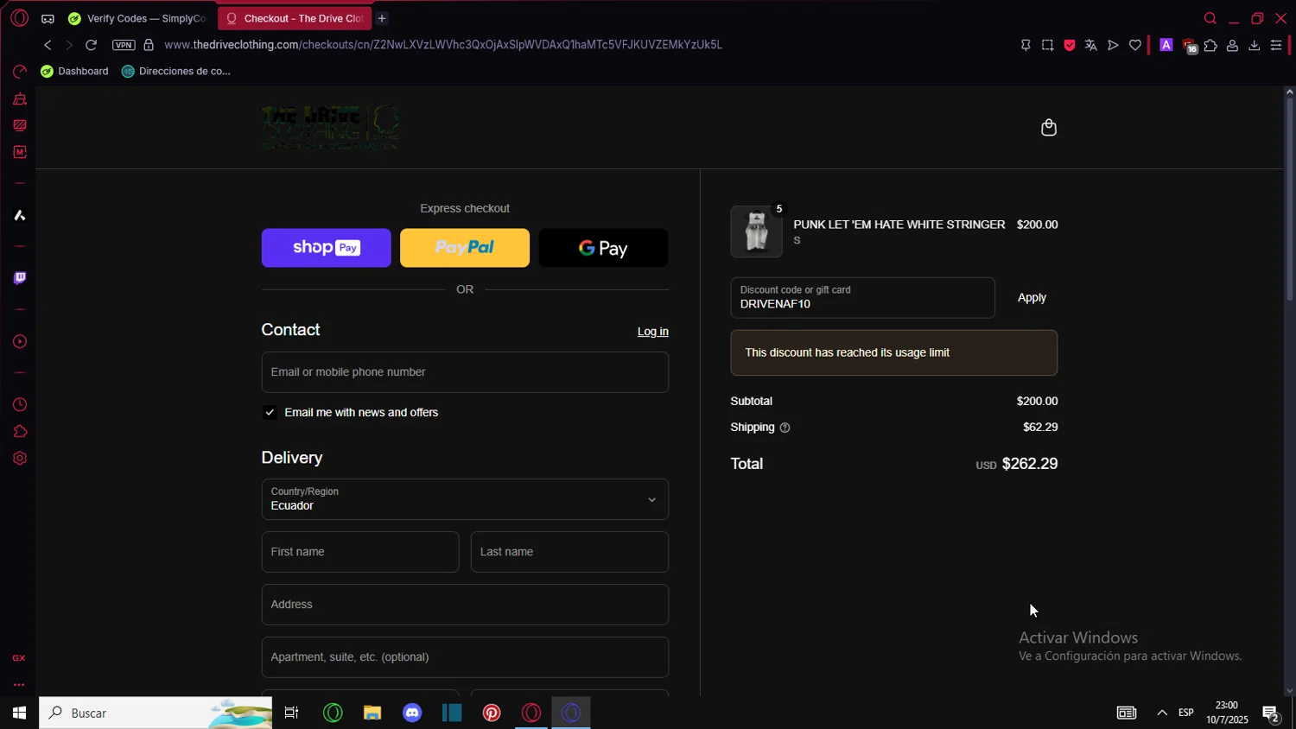Open Aria AI in the sidebar

(x=19, y=215)
